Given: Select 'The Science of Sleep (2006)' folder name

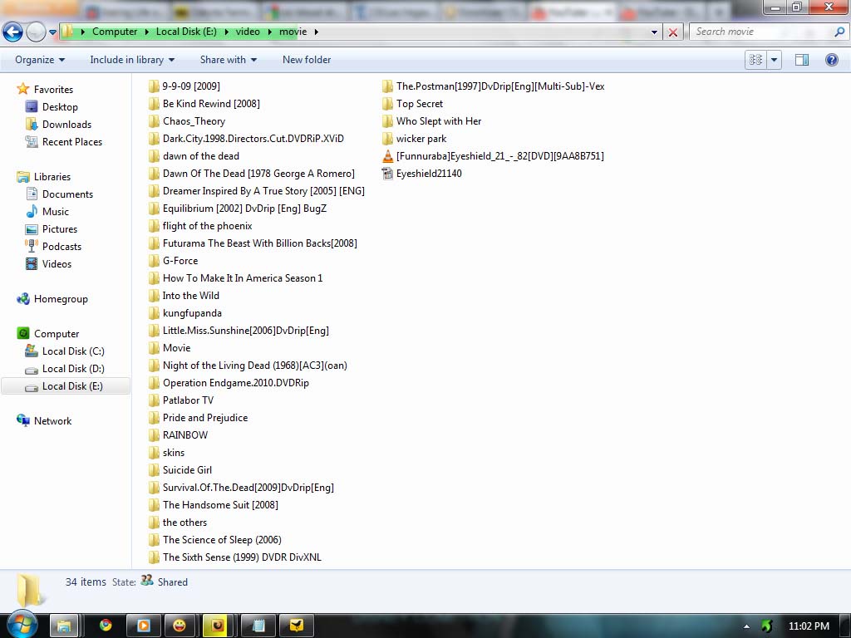Looking at the screenshot, I should click(x=222, y=540).
